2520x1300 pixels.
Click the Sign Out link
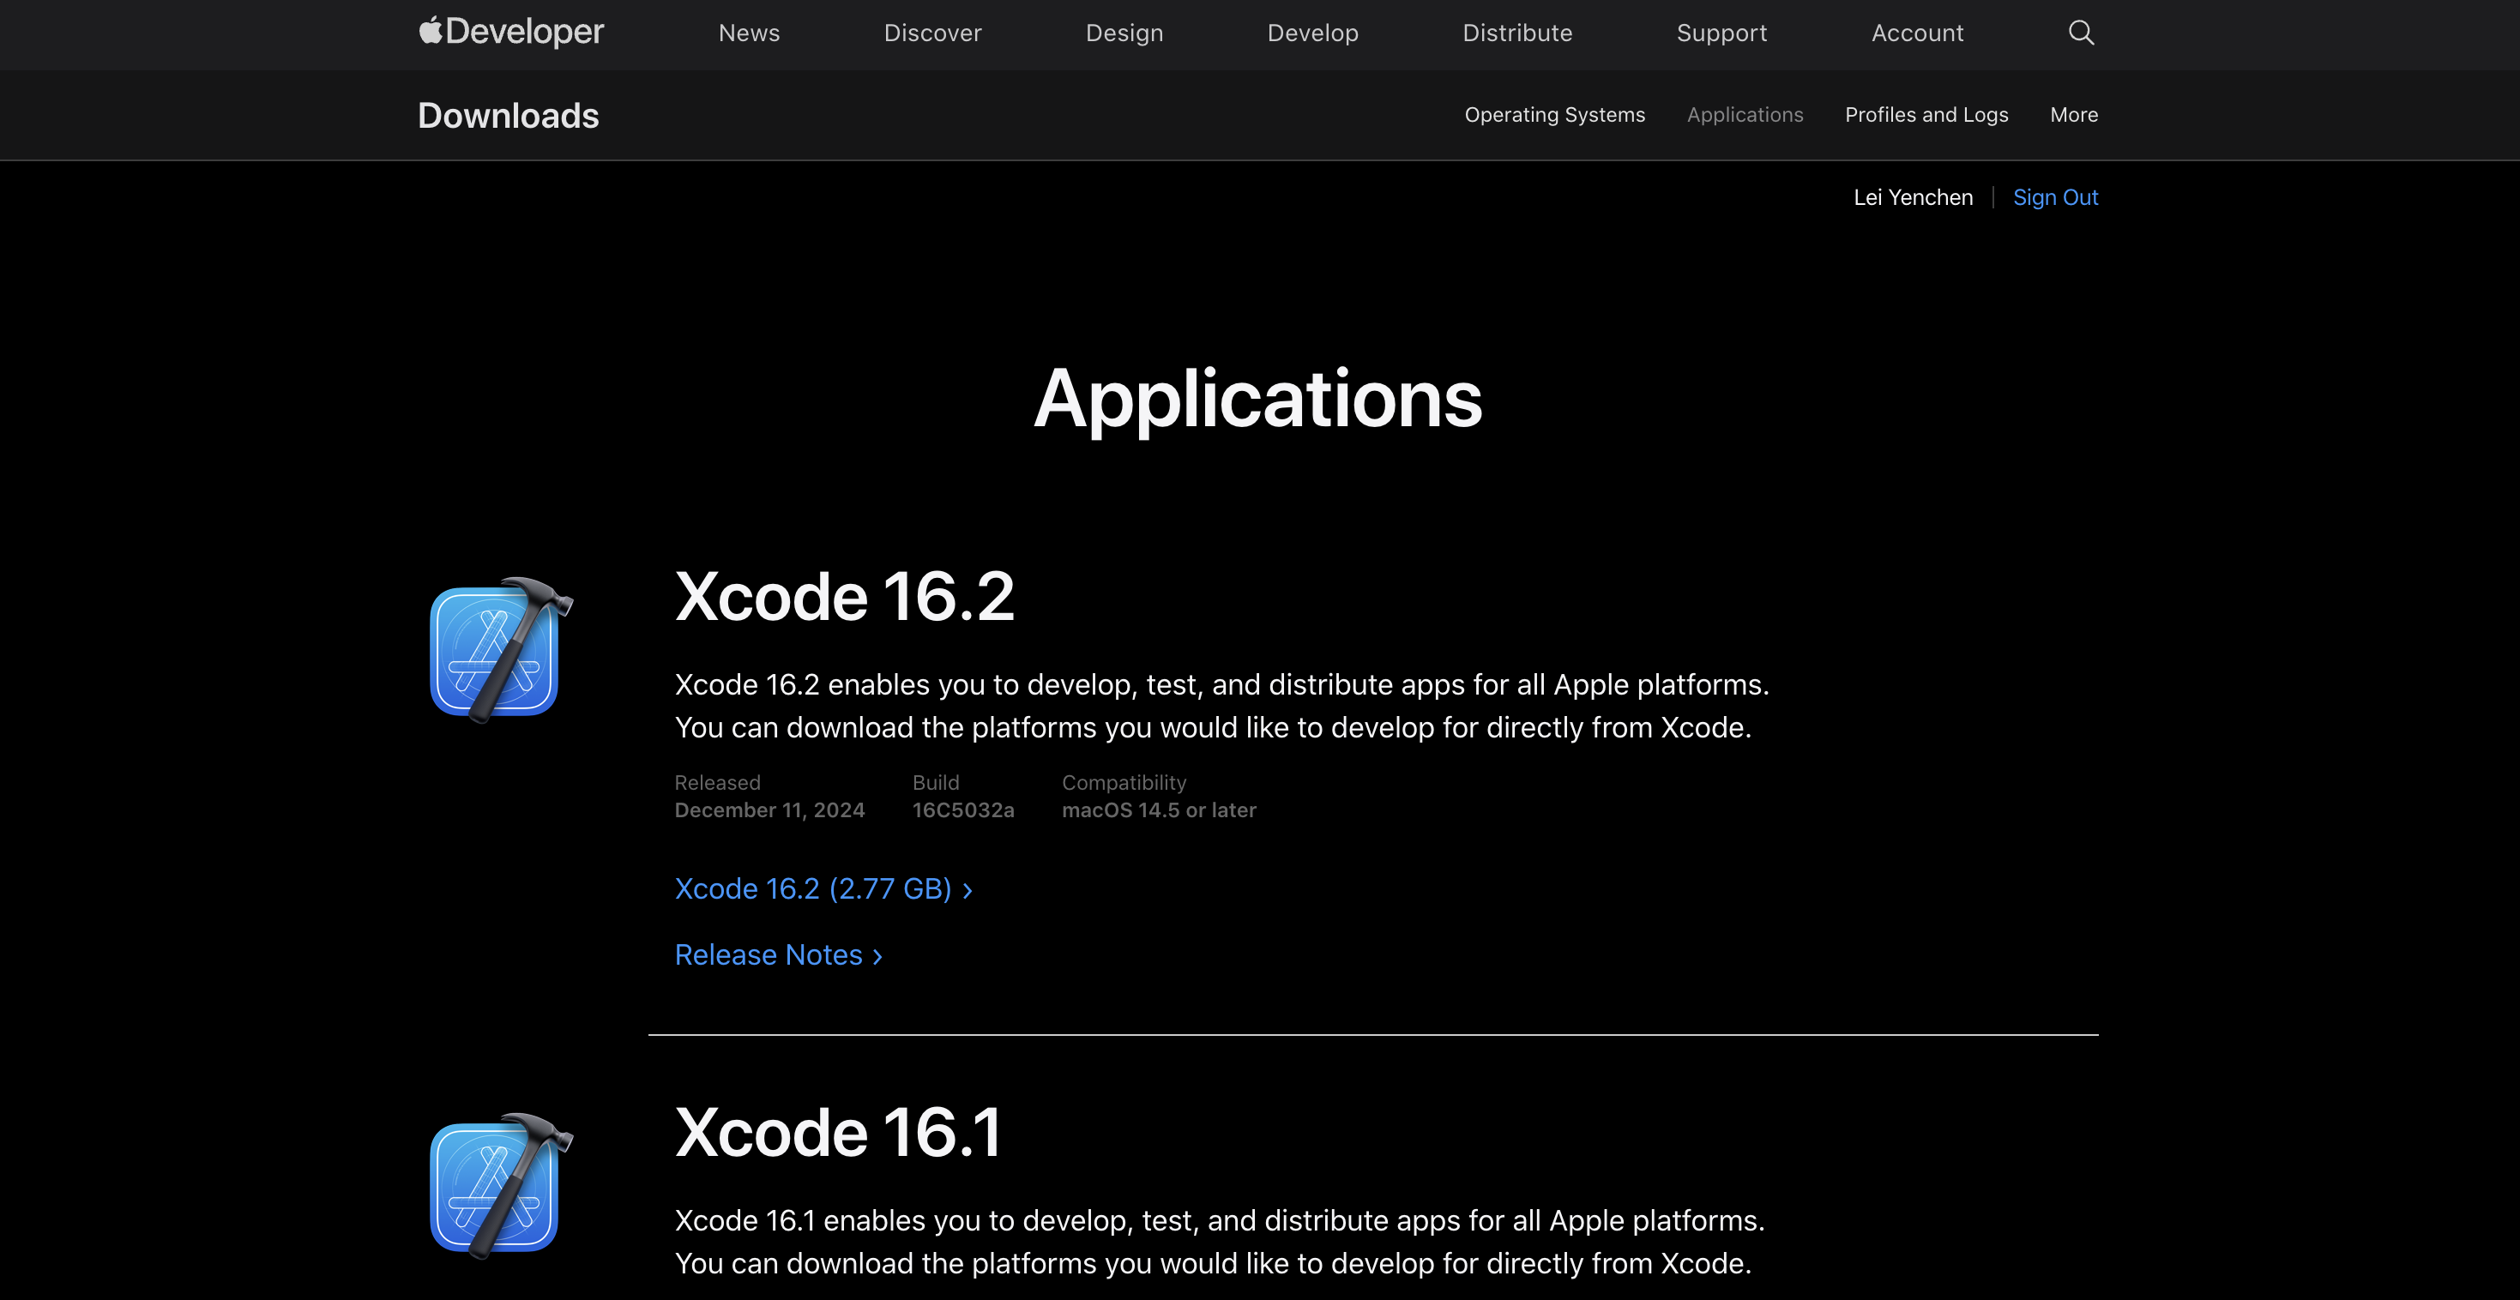click(x=2055, y=197)
